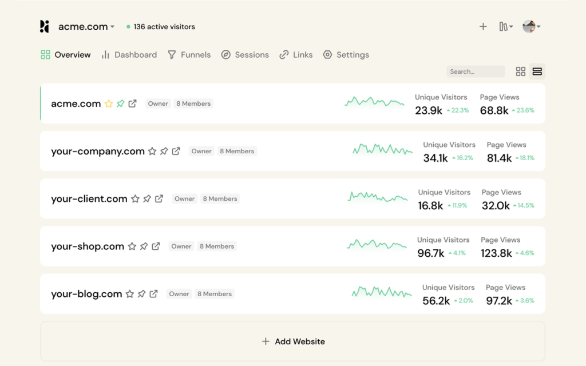Favorite your-client.com with the star icon
The height and width of the screenshot is (366, 586).
click(135, 198)
